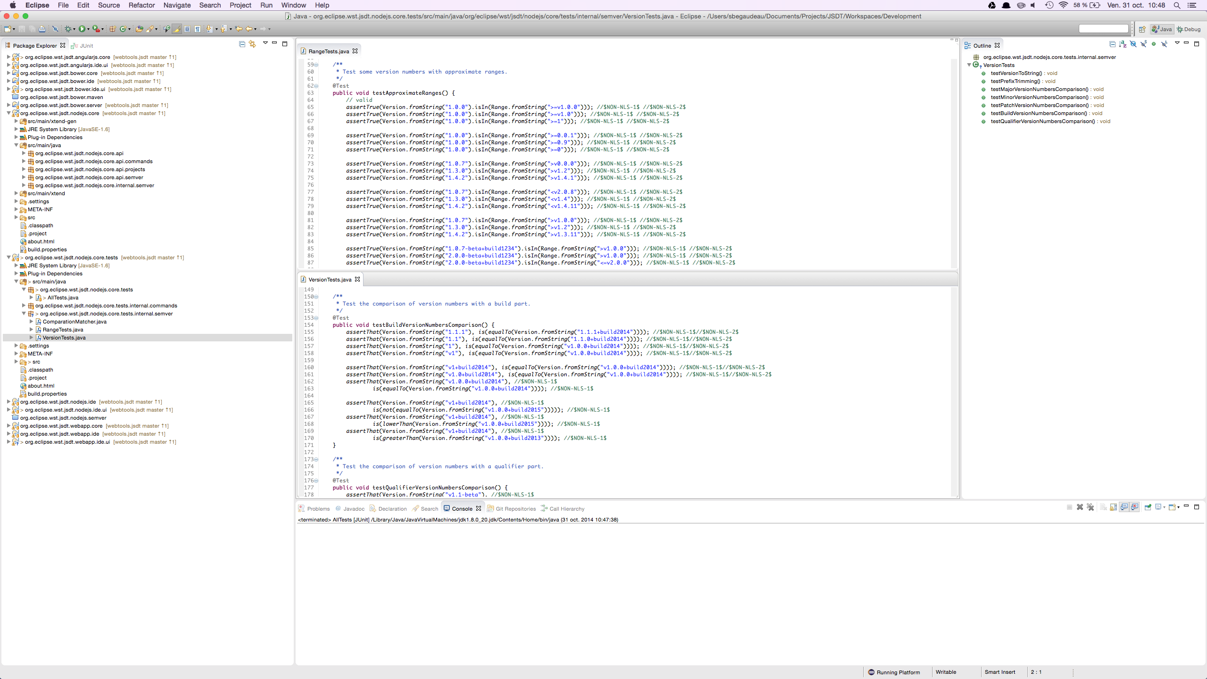Expand the RangeTests.java tree node

(32, 330)
